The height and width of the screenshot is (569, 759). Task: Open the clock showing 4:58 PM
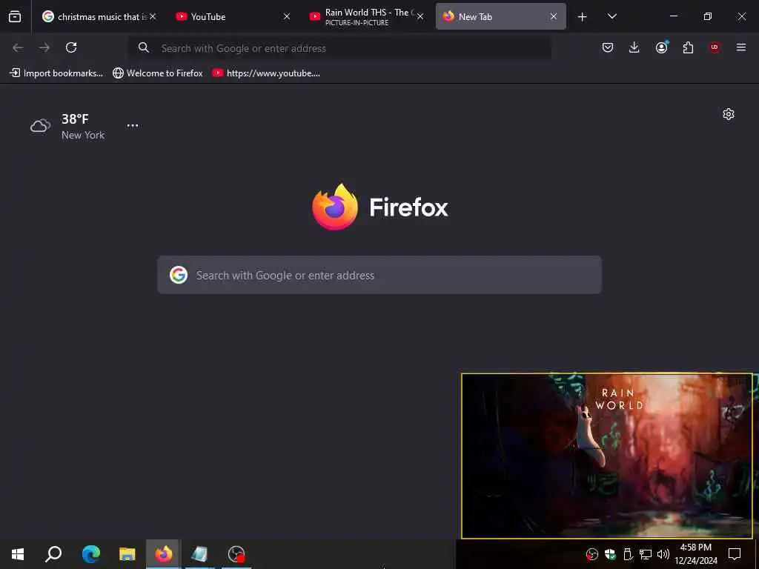click(696, 554)
